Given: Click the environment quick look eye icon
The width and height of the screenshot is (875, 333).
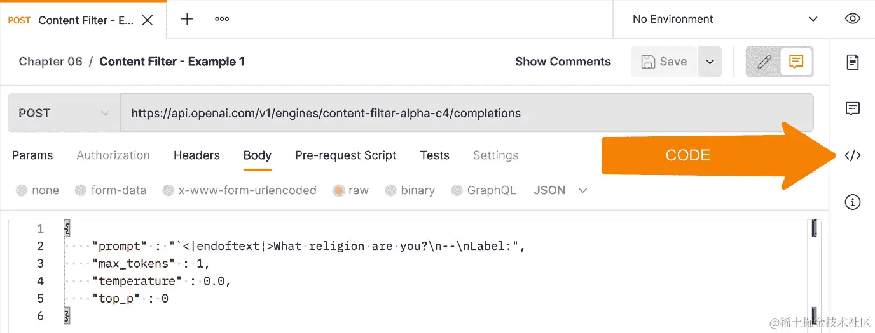Looking at the screenshot, I should tap(852, 19).
